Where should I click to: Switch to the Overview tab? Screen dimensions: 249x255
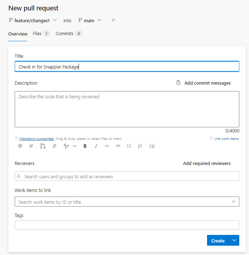[18, 34]
